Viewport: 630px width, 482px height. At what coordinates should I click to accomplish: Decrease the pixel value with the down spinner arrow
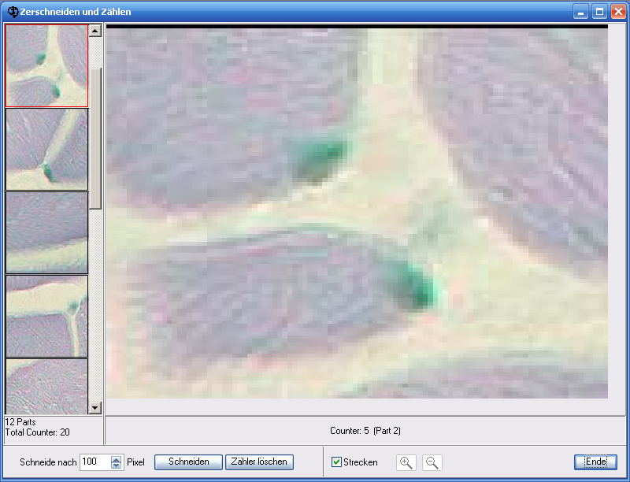[116, 465]
